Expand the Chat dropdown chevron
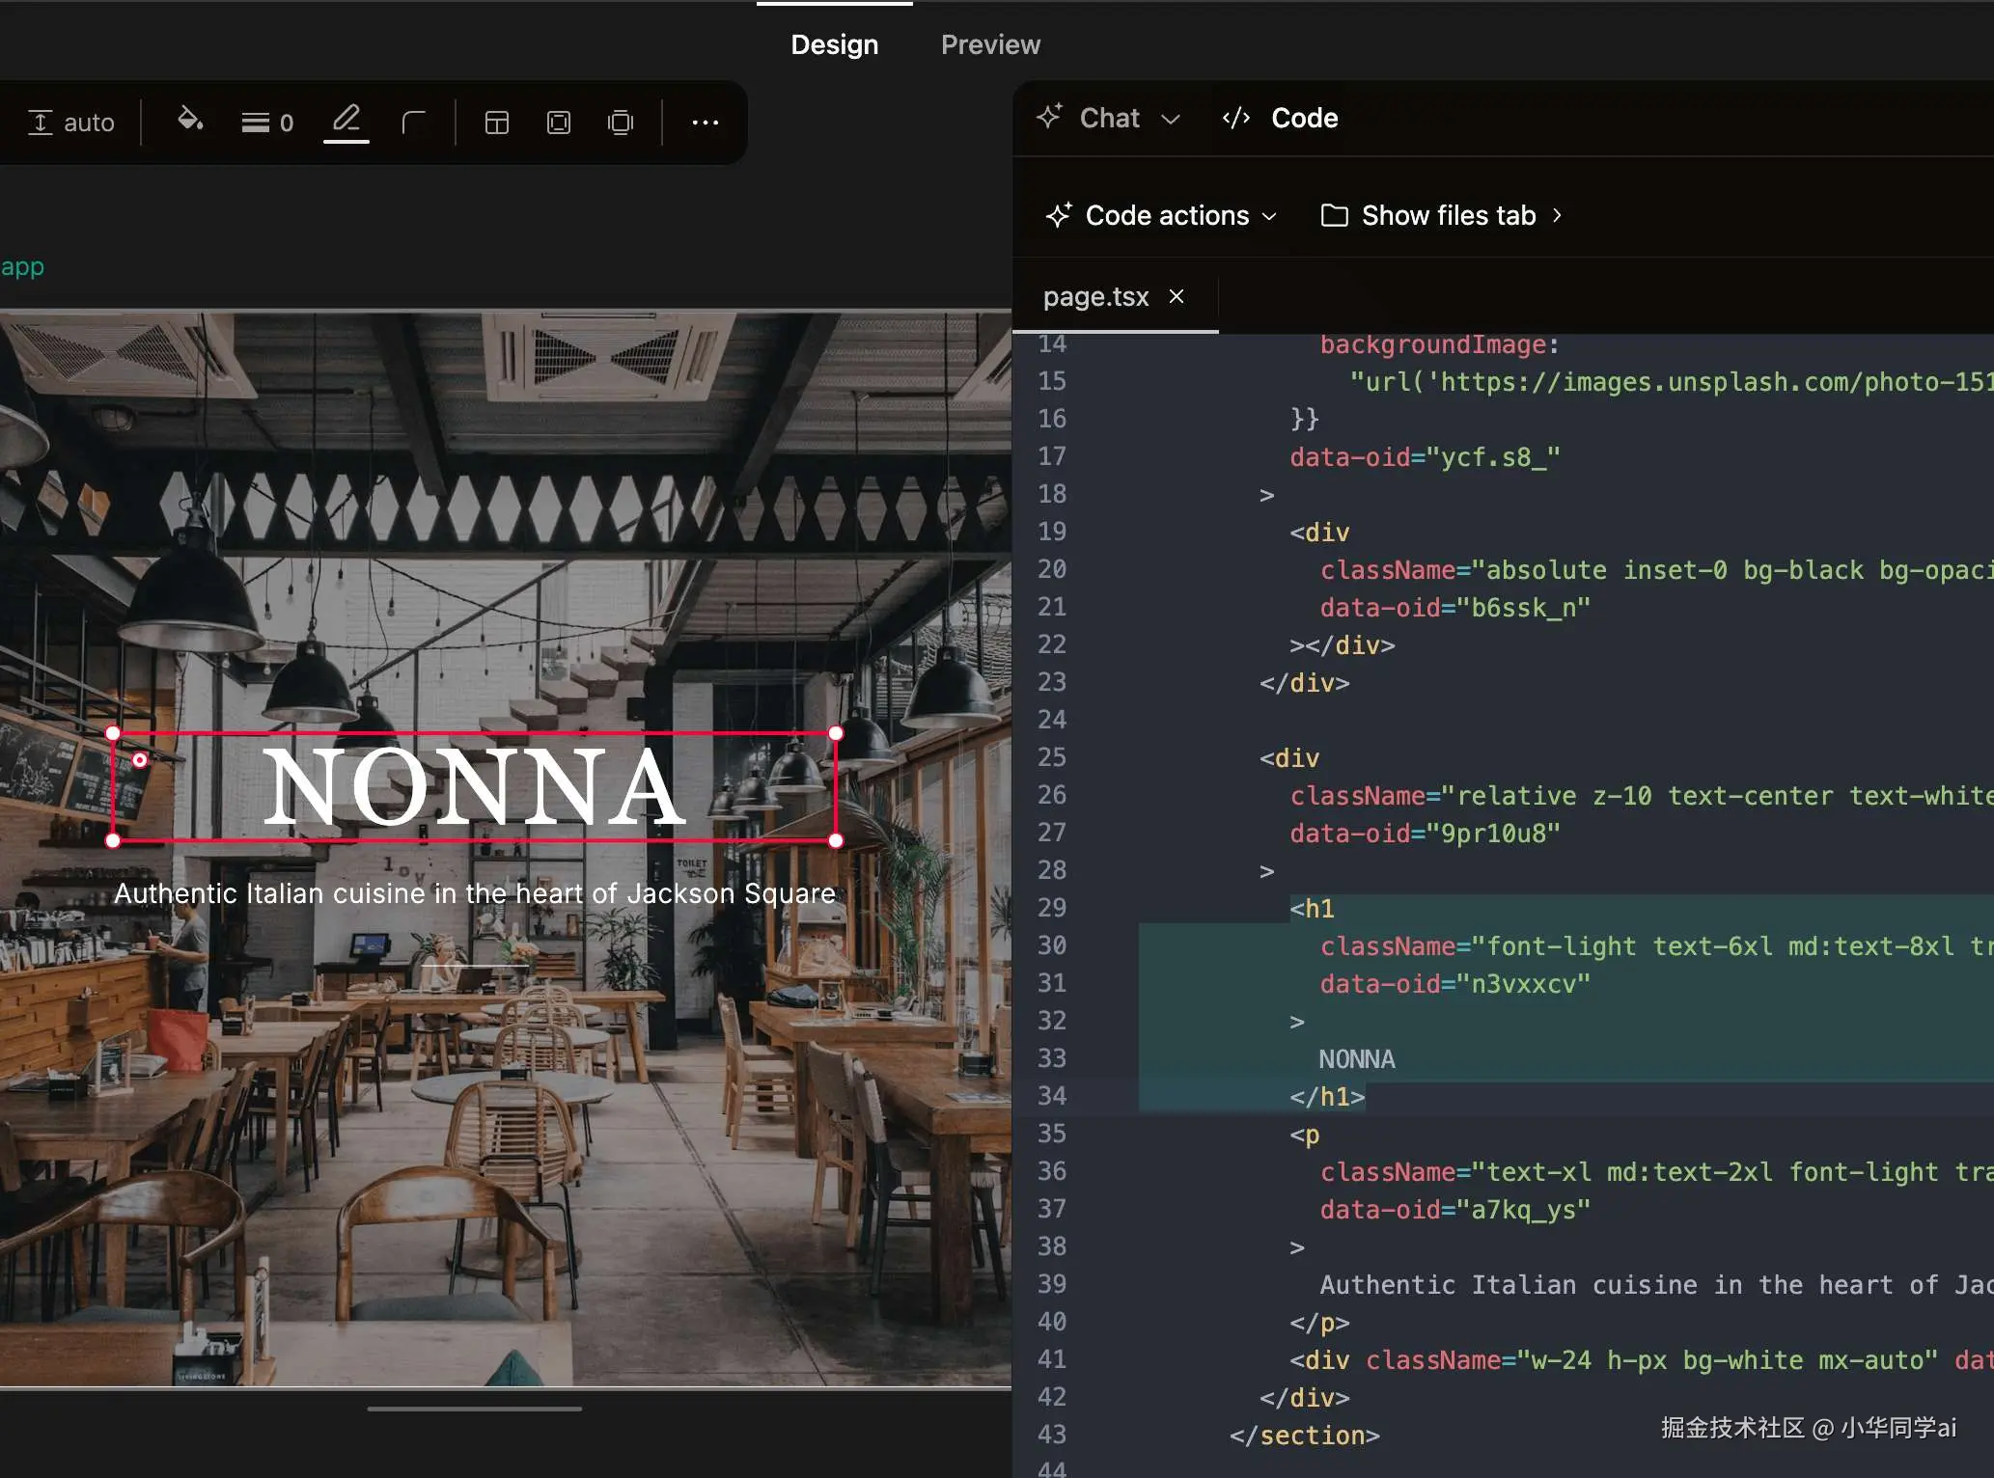 click(x=1171, y=119)
